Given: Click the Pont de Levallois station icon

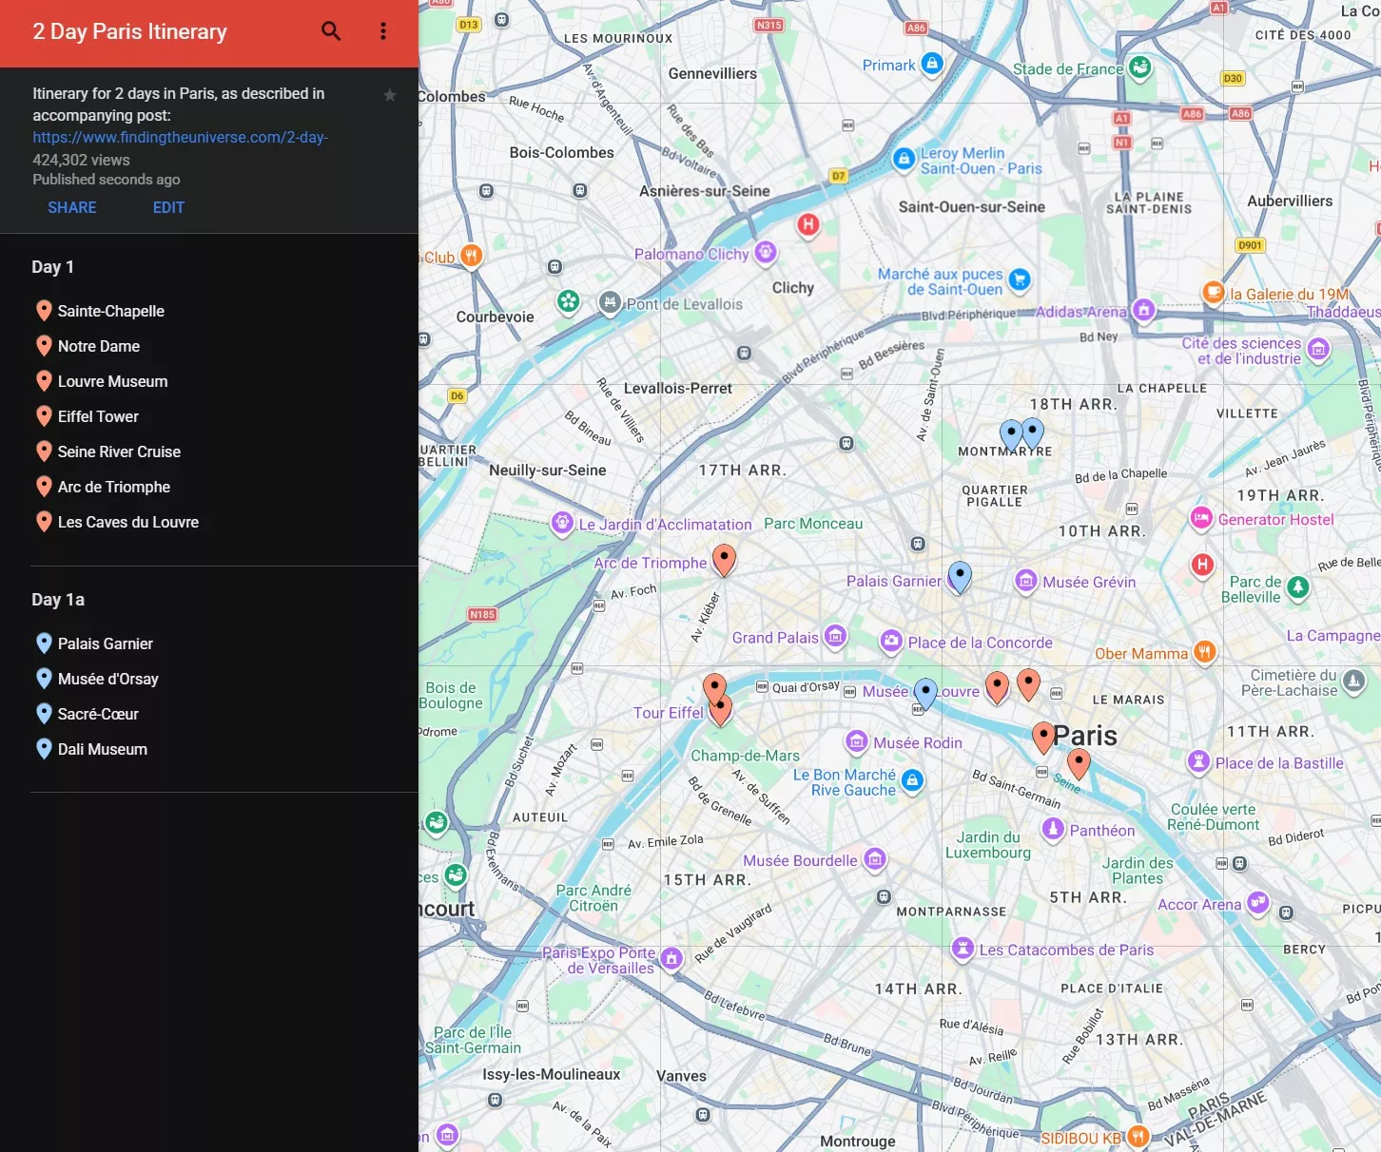Looking at the screenshot, I should (x=611, y=303).
